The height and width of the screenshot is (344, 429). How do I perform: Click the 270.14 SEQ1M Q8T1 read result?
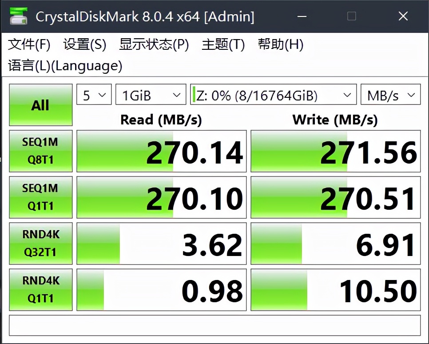tap(161, 151)
